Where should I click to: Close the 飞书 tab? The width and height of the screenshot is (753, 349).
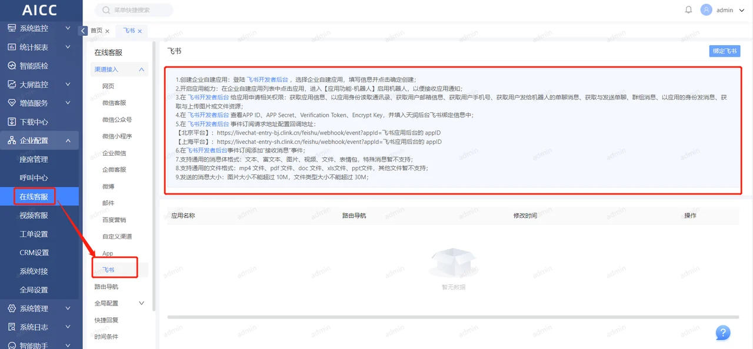pyautogui.click(x=139, y=31)
